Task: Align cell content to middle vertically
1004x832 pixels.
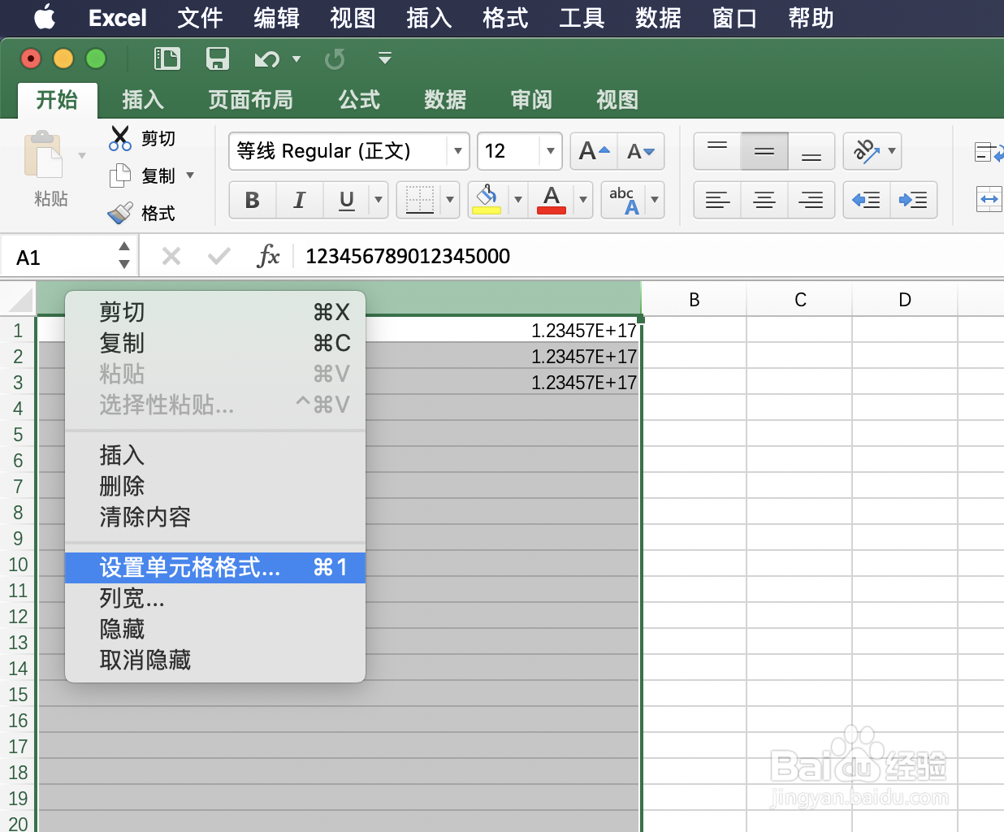Action: [x=764, y=151]
